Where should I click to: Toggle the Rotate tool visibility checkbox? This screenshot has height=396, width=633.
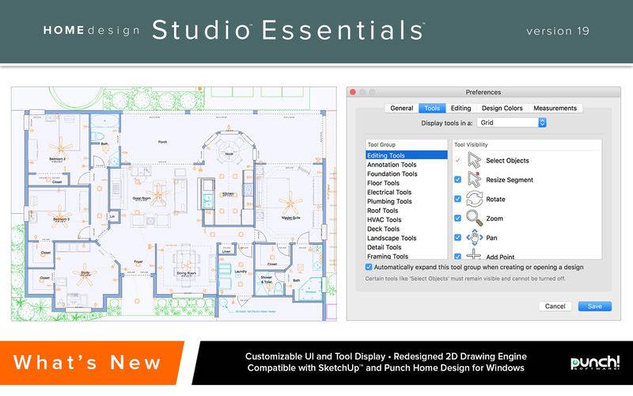(x=458, y=199)
